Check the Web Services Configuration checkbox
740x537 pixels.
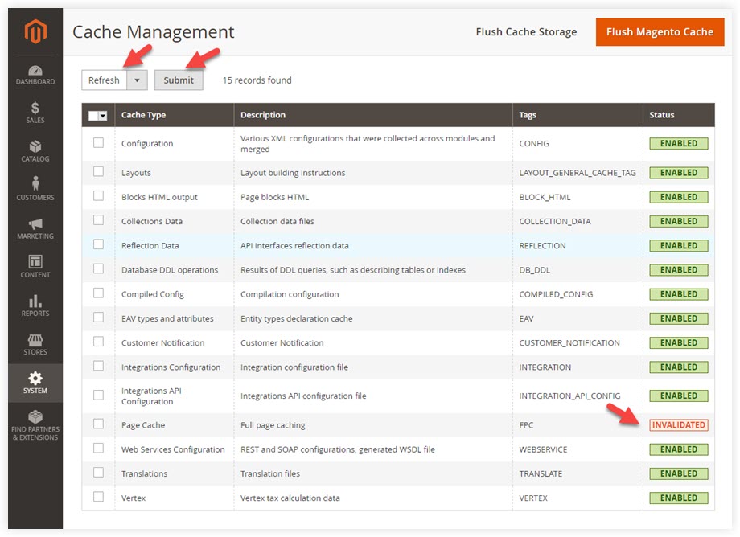point(99,449)
